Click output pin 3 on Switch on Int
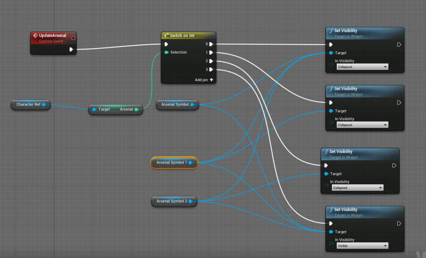Image resolution: width=426 pixels, height=258 pixels. coord(211,69)
